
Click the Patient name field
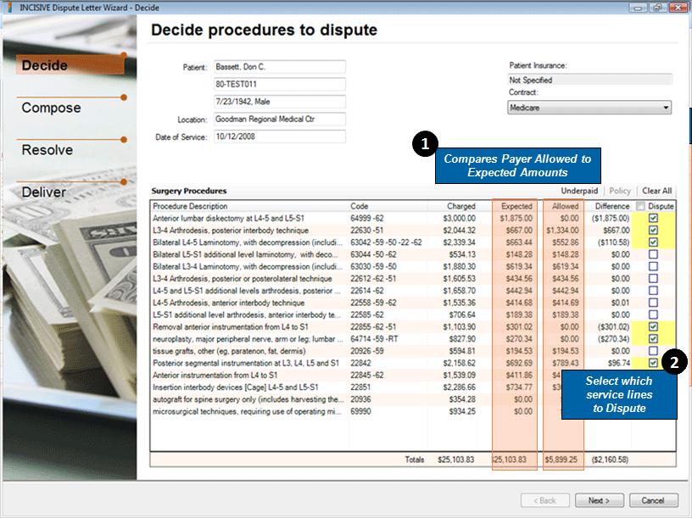(280, 67)
